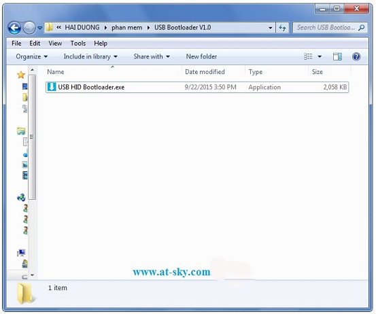Click the Back navigation arrow
Viewport: 376px width, 314px height.
(x=14, y=28)
